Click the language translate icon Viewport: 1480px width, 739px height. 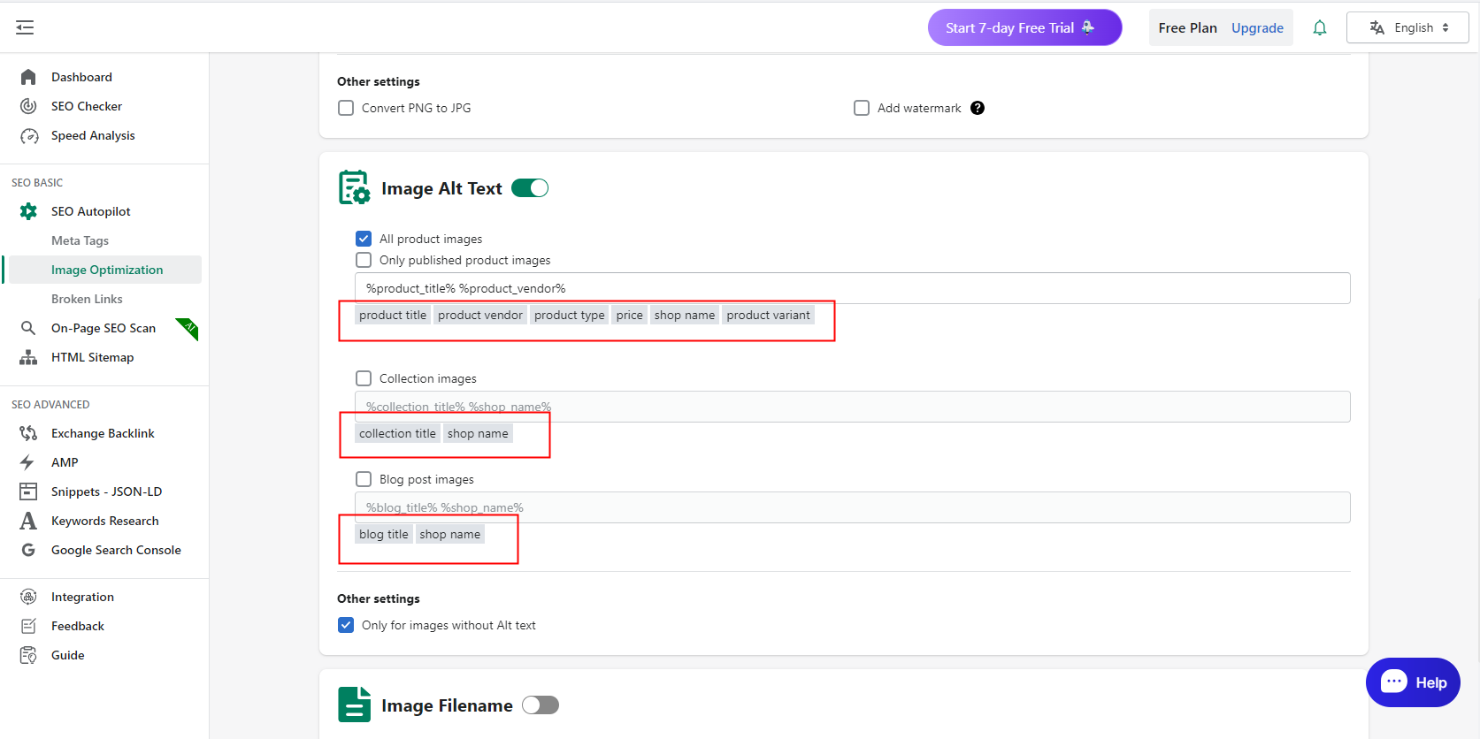(x=1377, y=27)
